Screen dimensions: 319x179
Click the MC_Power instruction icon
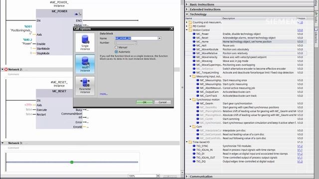[x=194, y=34]
